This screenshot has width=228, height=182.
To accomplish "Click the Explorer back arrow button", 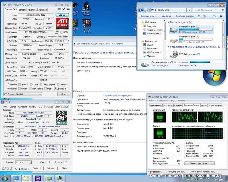I will point(141,10).
